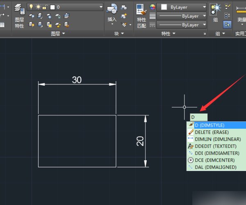The height and width of the screenshot is (205, 246).
Task: Click the command input field showing D
Action: (198, 117)
